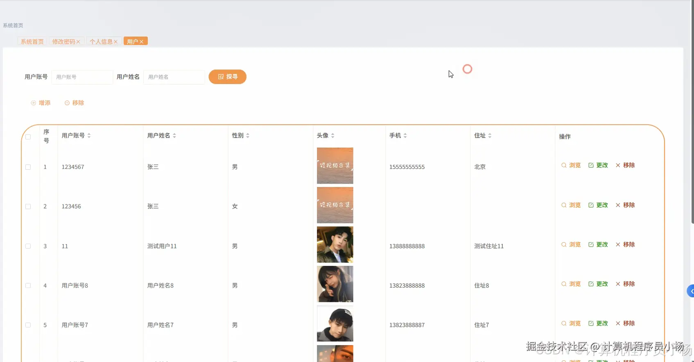Click address cell 北京

coord(480,167)
